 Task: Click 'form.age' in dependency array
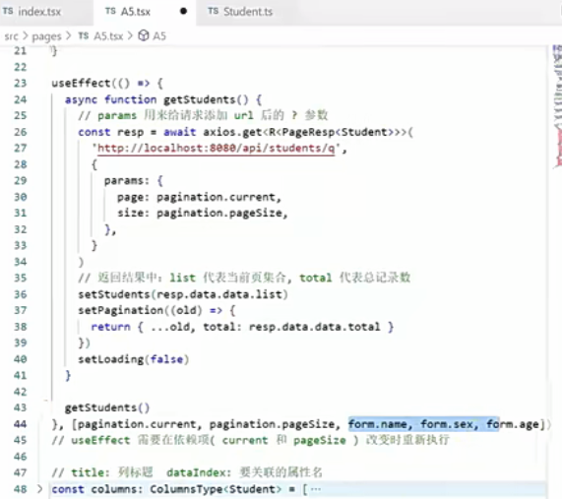point(513,424)
